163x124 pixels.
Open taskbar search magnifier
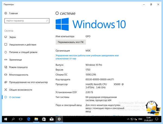pos(13,119)
